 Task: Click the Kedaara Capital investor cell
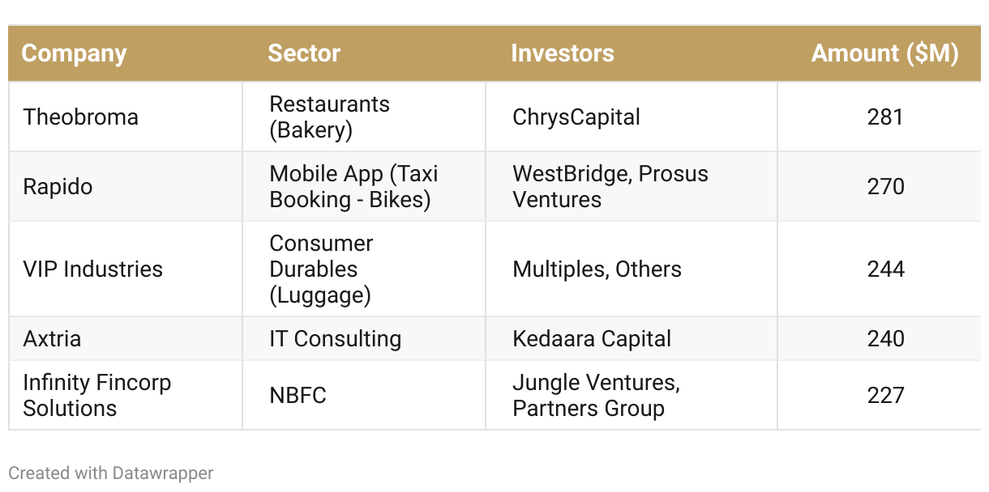click(592, 338)
